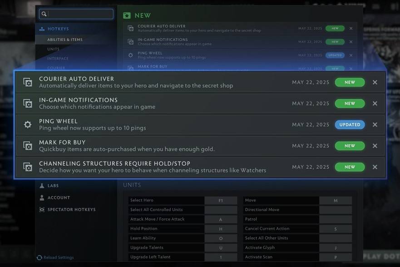400x267 pixels.
Task: Dismiss enlarged Mark For Buy row with X
Action: 375,146
